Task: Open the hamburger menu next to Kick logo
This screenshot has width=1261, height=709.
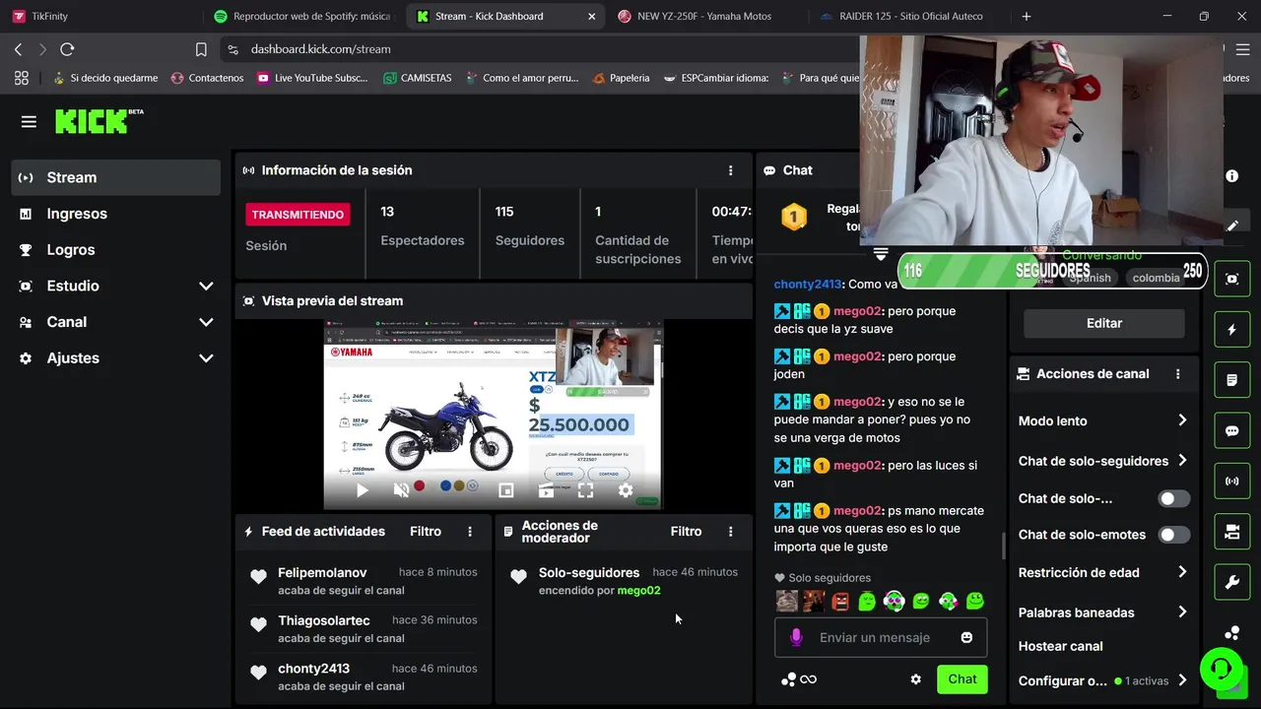Action: pyautogui.click(x=29, y=122)
